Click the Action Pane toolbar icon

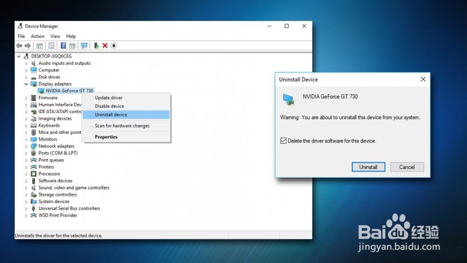pos(72,45)
